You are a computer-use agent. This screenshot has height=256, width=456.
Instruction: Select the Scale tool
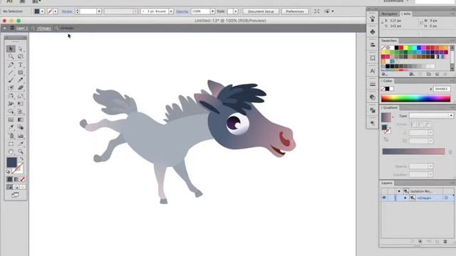click(21, 96)
